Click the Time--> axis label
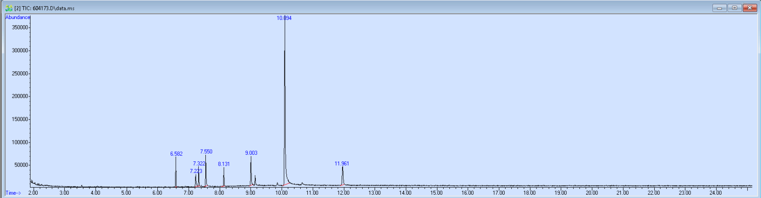 coord(13,193)
